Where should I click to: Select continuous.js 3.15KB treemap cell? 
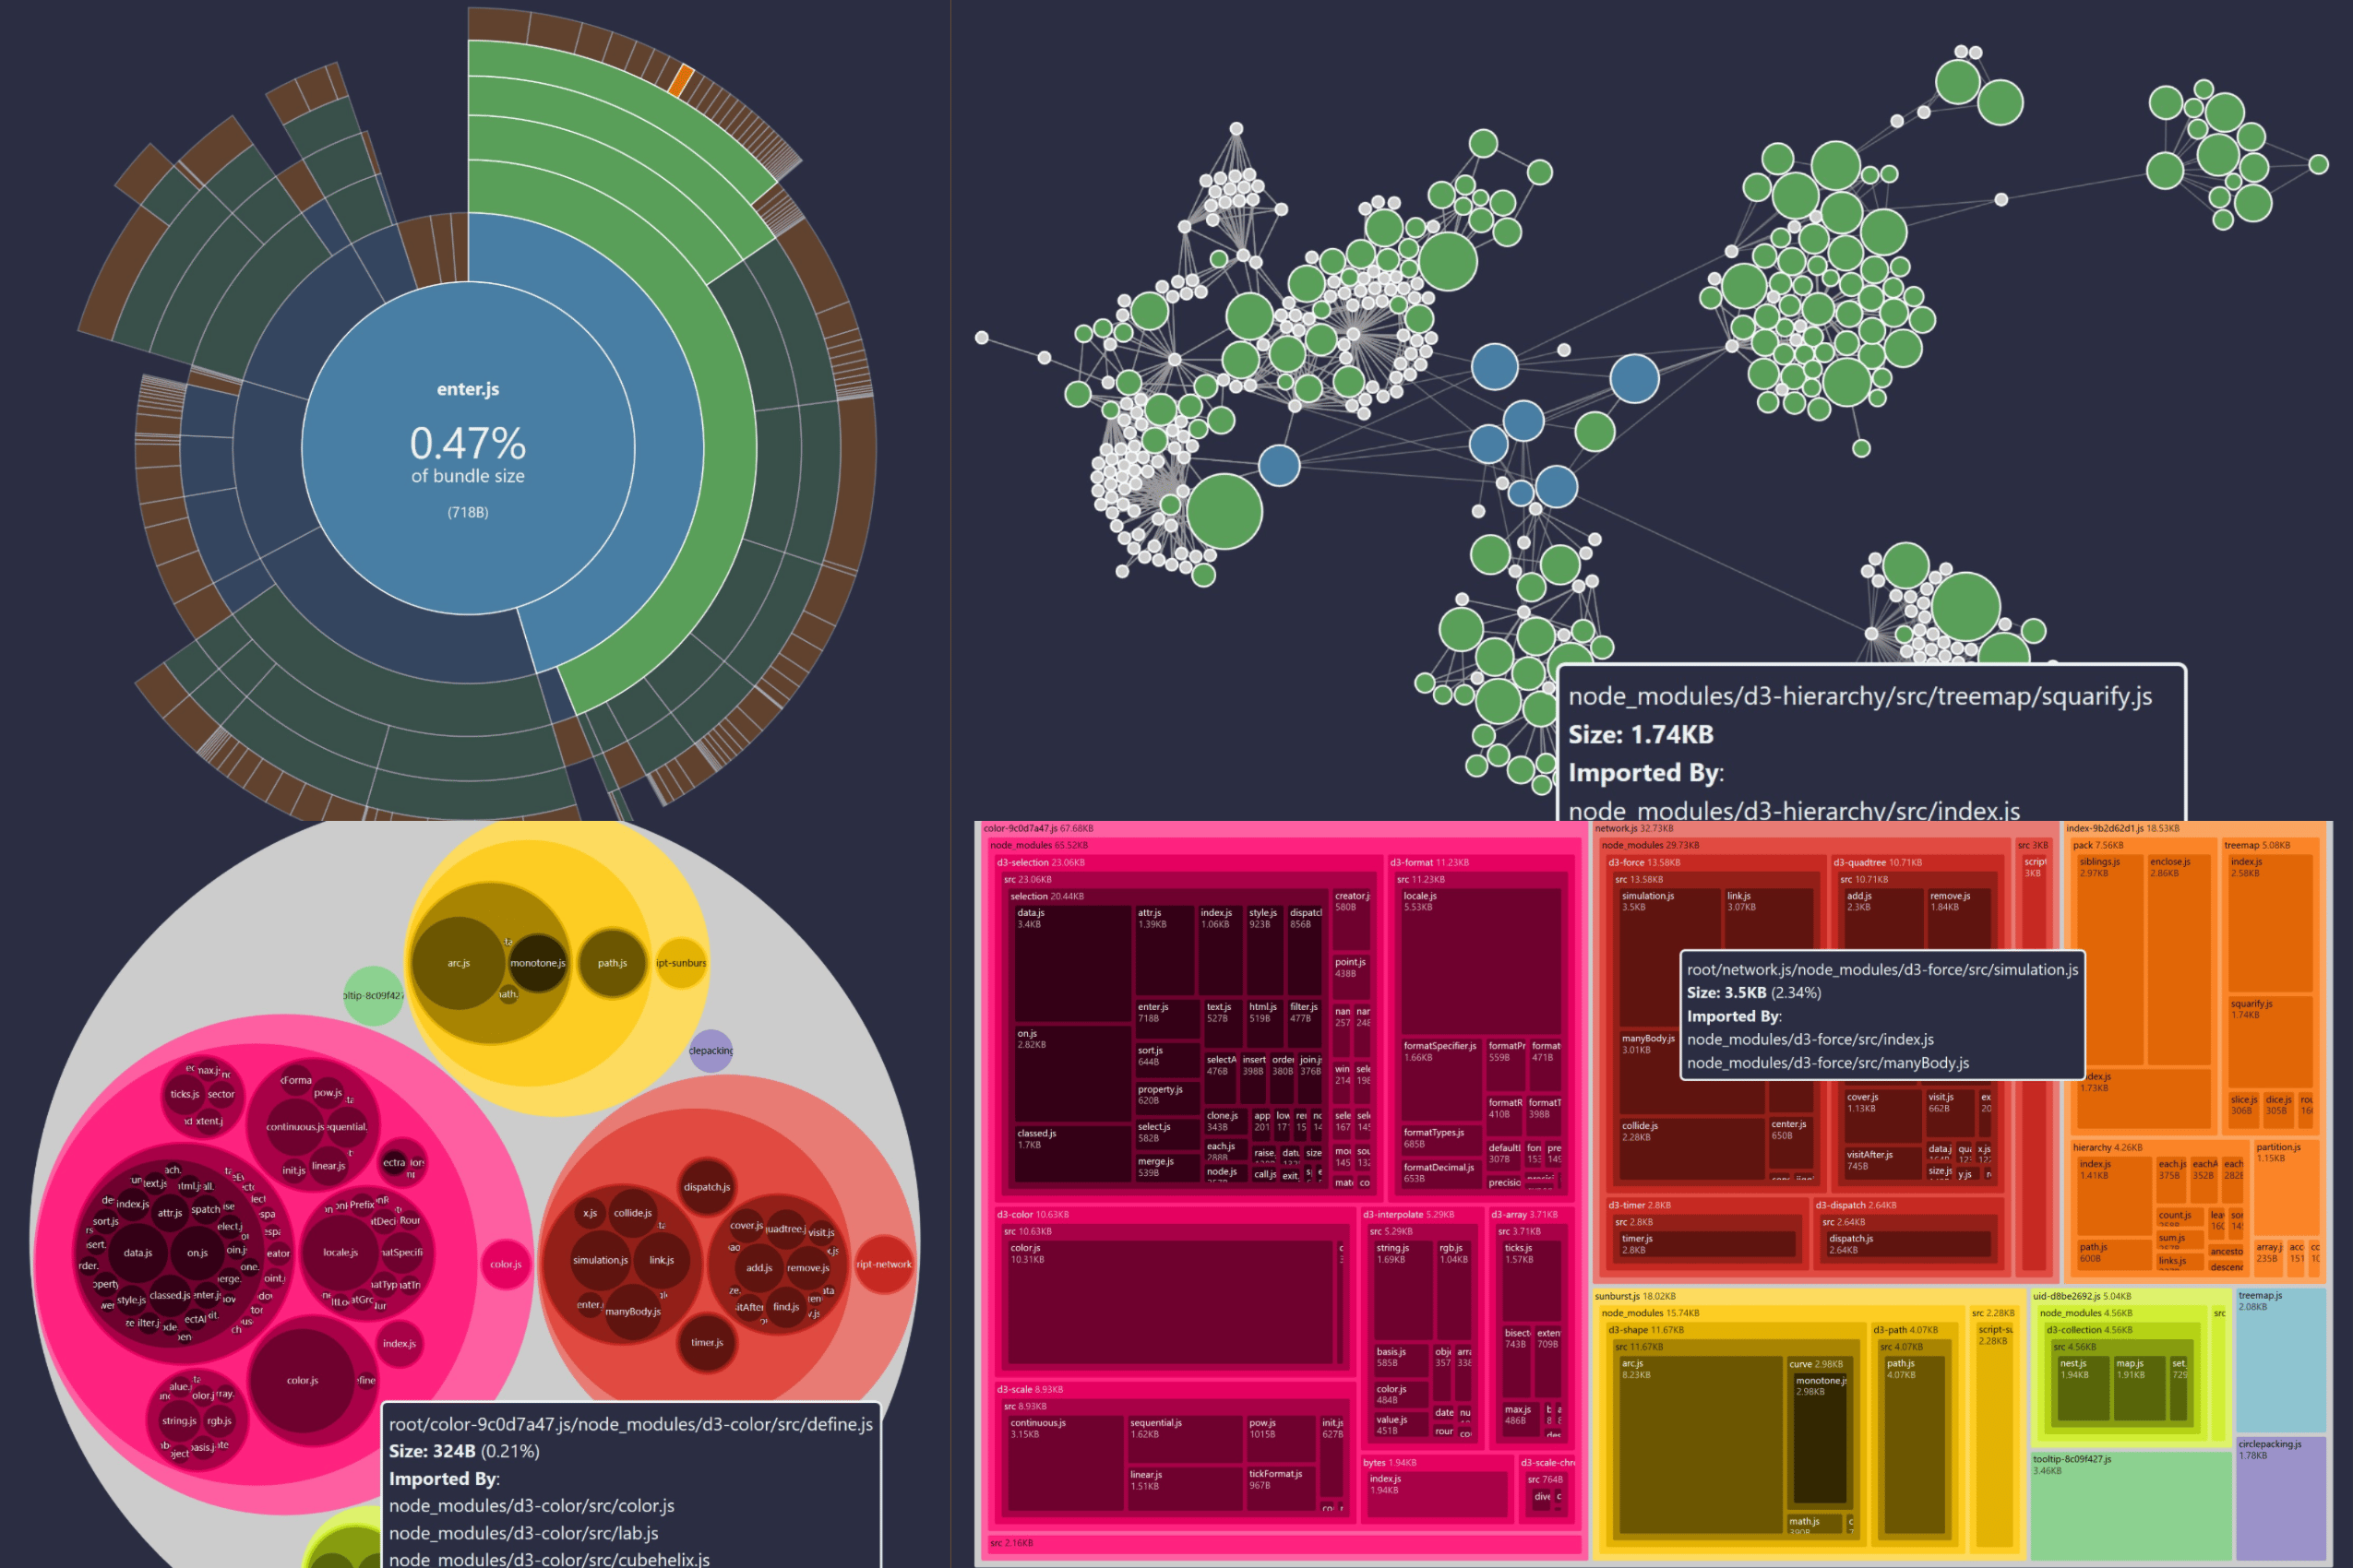(1066, 1462)
